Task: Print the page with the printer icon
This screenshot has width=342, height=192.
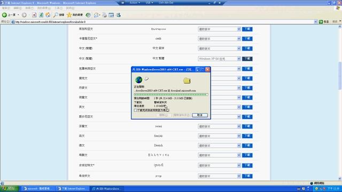Action: (105, 15)
